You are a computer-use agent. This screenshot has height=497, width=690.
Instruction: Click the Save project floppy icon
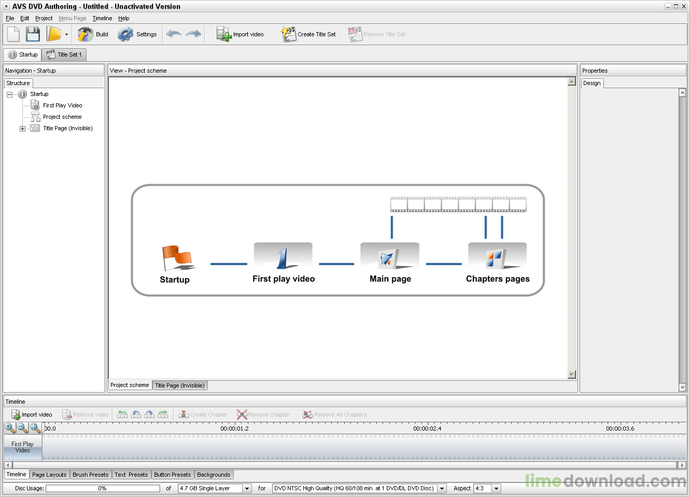tap(33, 34)
